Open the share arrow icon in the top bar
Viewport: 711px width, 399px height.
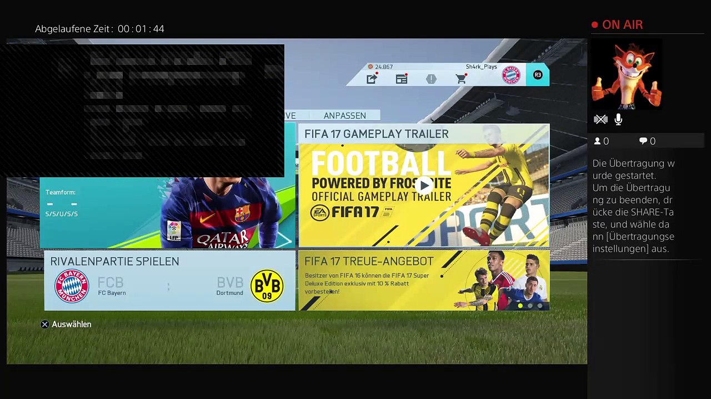pyautogui.click(x=372, y=79)
